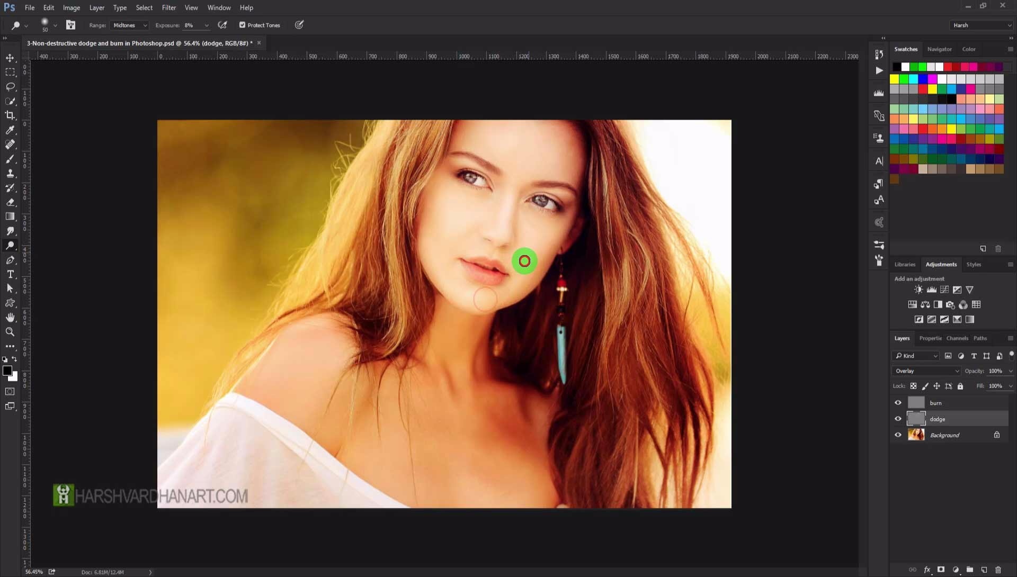The image size is (1017, 577).
Task: Click the foreground color swatch
Action: tap(7, 371)
